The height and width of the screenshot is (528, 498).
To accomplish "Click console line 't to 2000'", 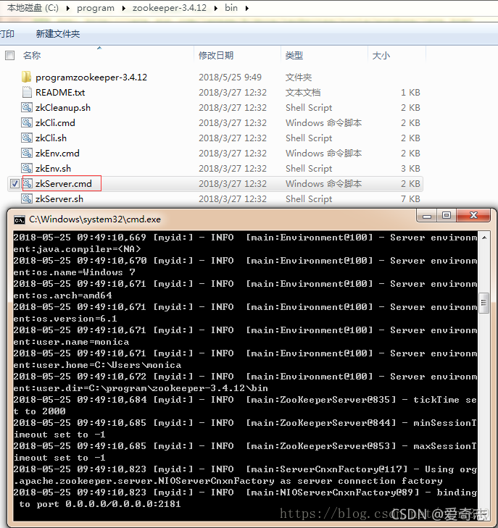I will 39,411.
